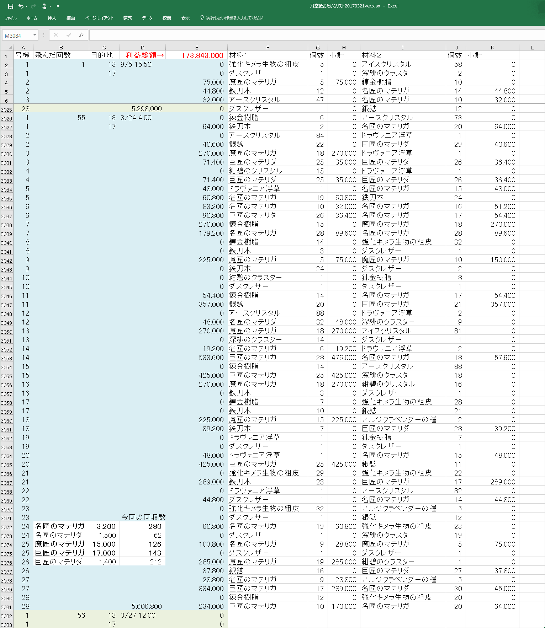Click the Touch/Mouse mode hand icon
Viewport: 545px width, 628px height.
[x=44, y=6]
